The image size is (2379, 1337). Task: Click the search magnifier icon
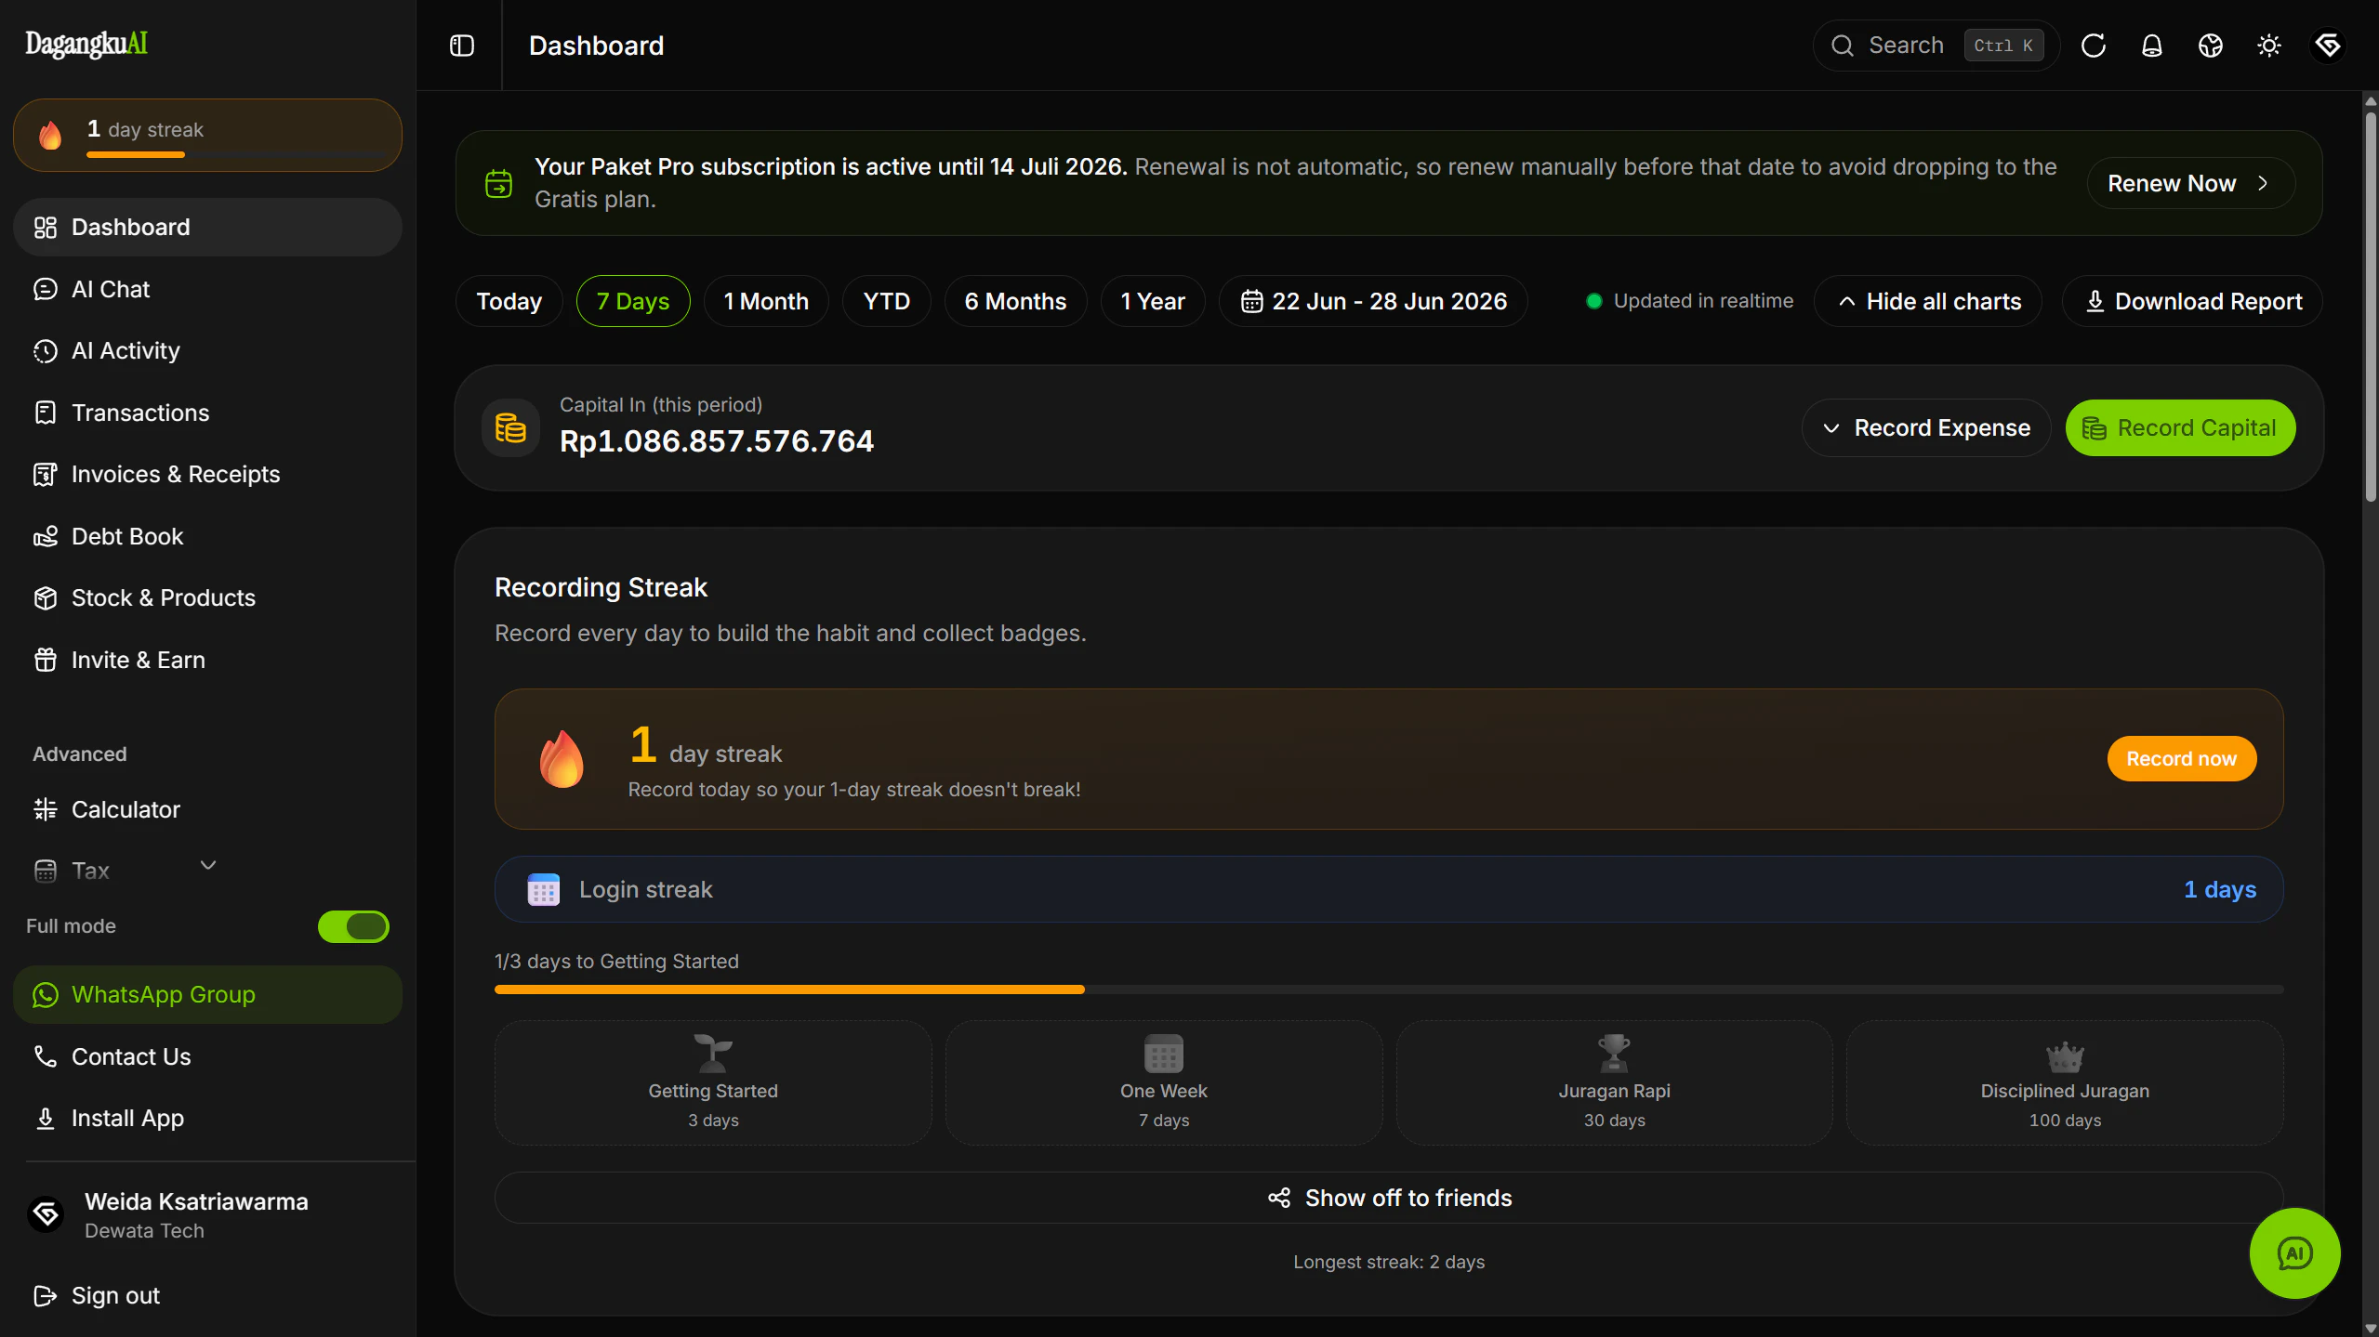point(1843,46)
